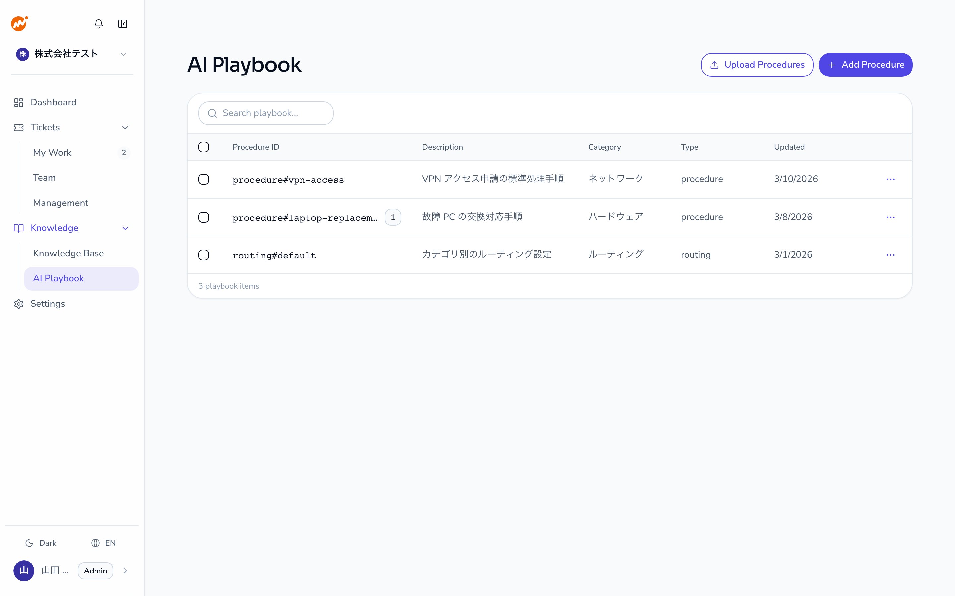Check the procedure#vpn-access row checkbox
Screen dimensions: 955x596
(x=204, y=179)
